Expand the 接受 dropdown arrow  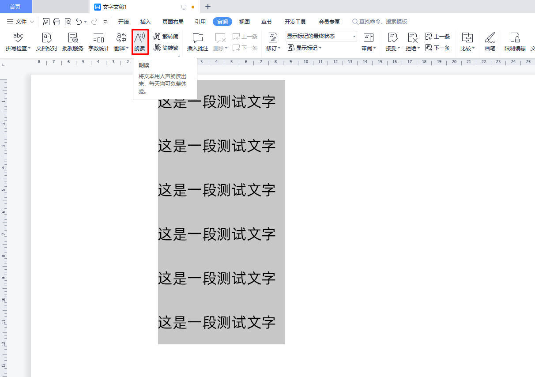pos(399,48)
